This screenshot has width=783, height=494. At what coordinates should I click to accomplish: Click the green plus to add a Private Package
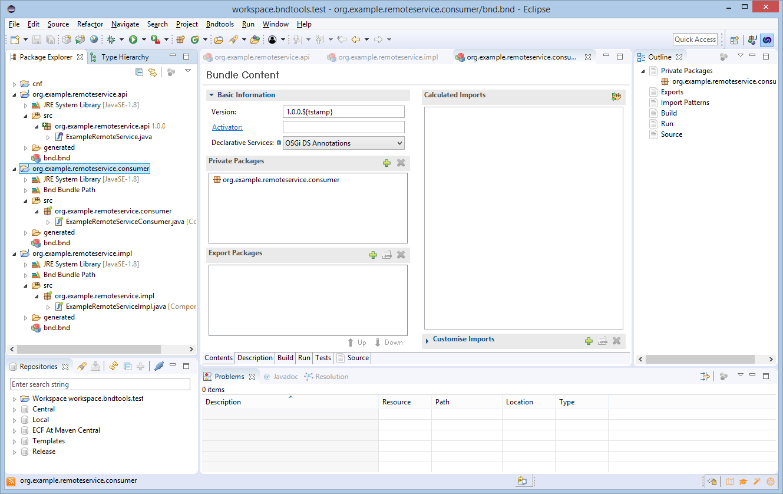[x=386, y=163]
